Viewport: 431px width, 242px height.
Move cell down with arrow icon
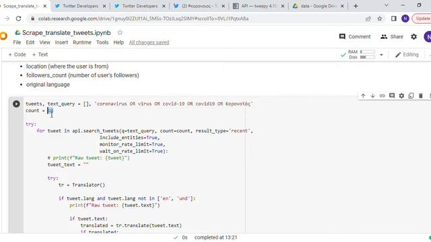point(372,95)
